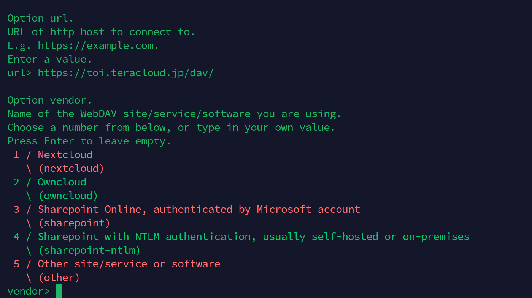
Task: Click the (sharepoint-ntlm) value text
Action: [89, 250]
